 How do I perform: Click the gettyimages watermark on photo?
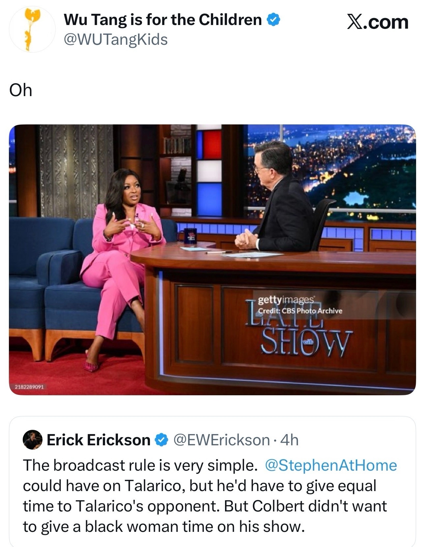coord(286,300)
